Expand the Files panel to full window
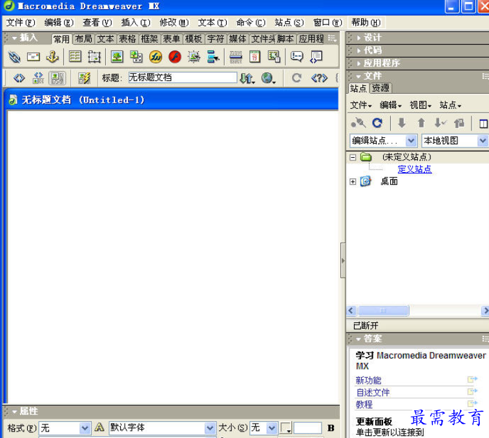 coord(483,124)
